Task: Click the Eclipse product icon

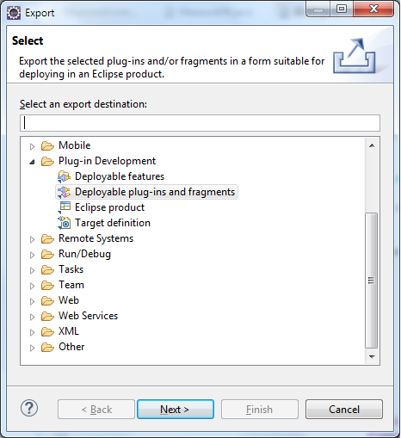Action: pos(65,207)
